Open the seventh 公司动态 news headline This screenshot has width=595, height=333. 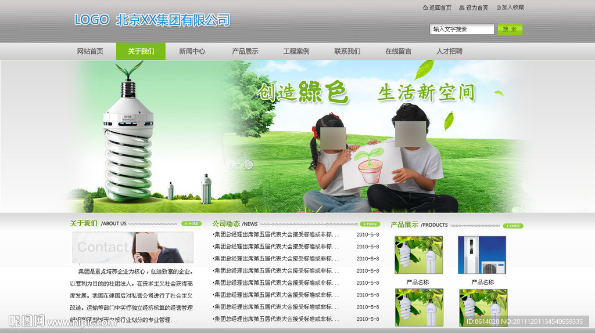(276, 307)
